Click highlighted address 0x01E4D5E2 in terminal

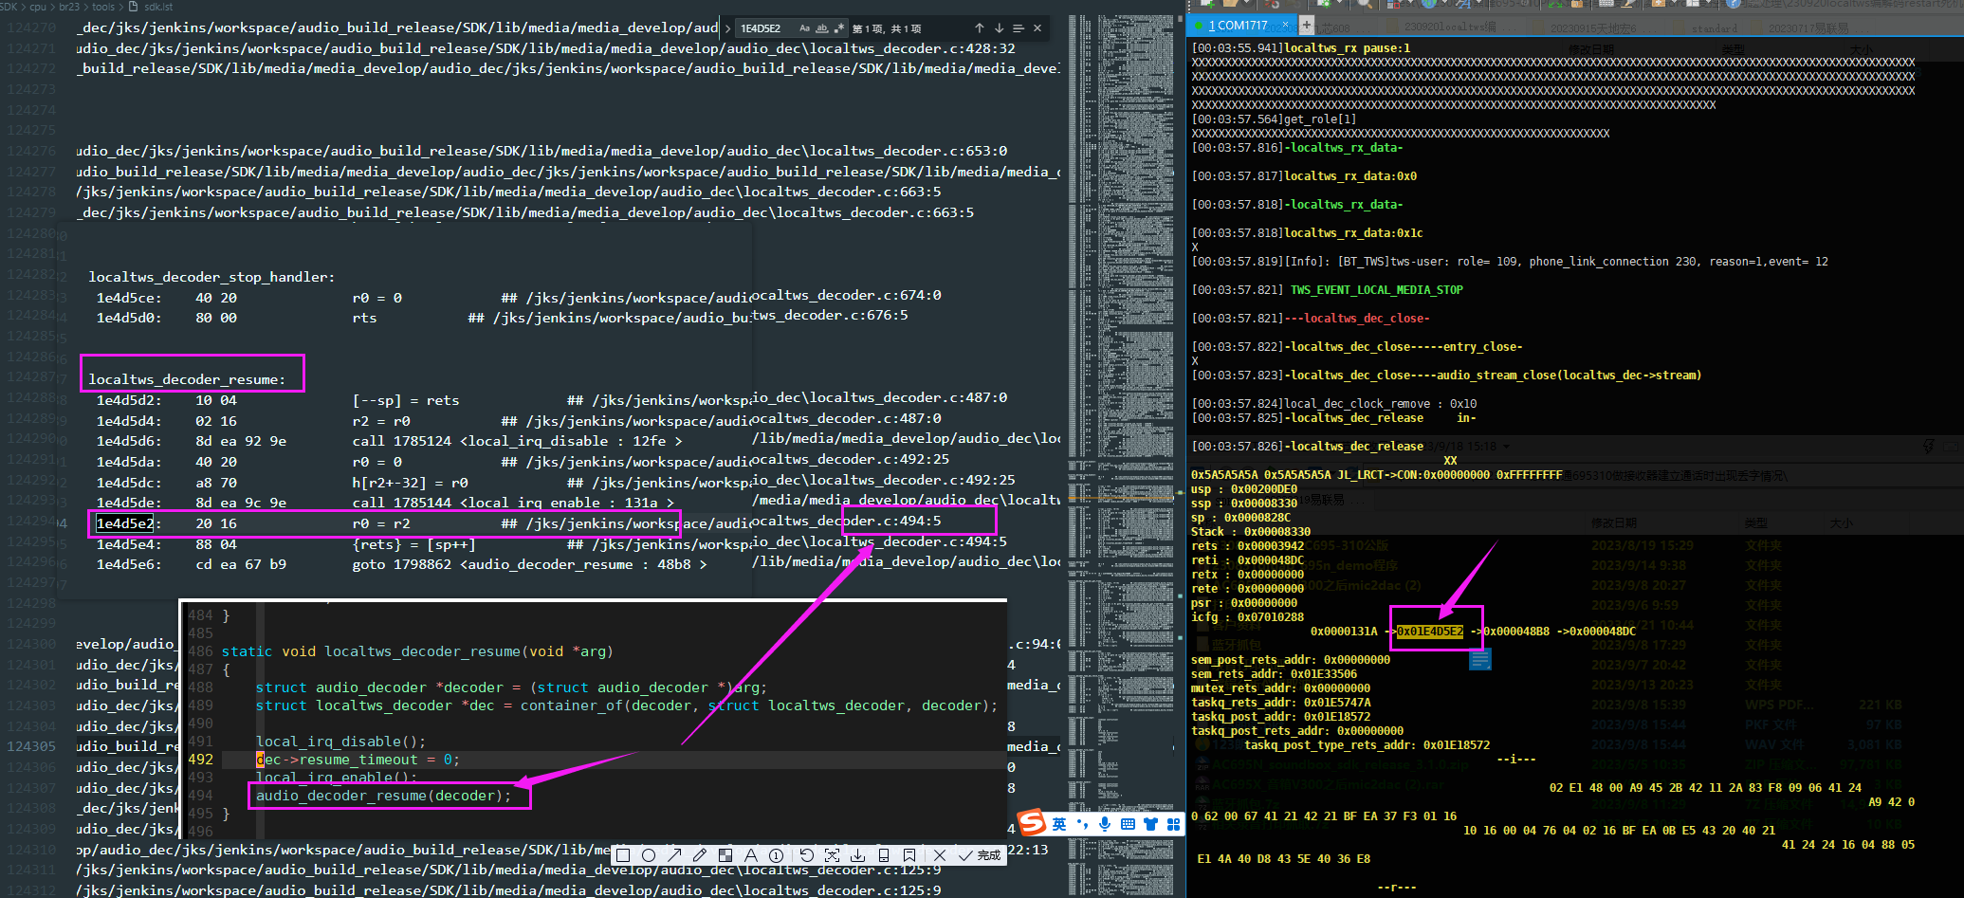pyautogui.click(x=1430, y=632)
